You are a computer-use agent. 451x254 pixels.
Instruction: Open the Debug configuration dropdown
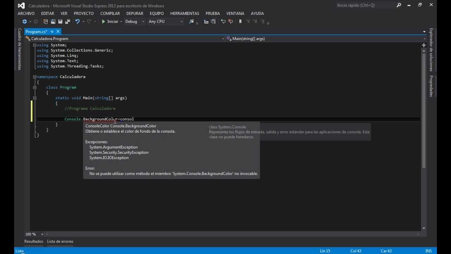tap(134, 22)
